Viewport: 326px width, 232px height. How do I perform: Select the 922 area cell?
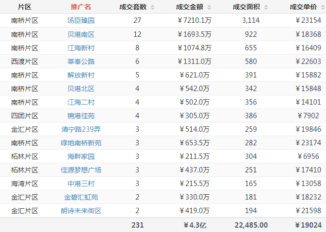tap(251, 34)
